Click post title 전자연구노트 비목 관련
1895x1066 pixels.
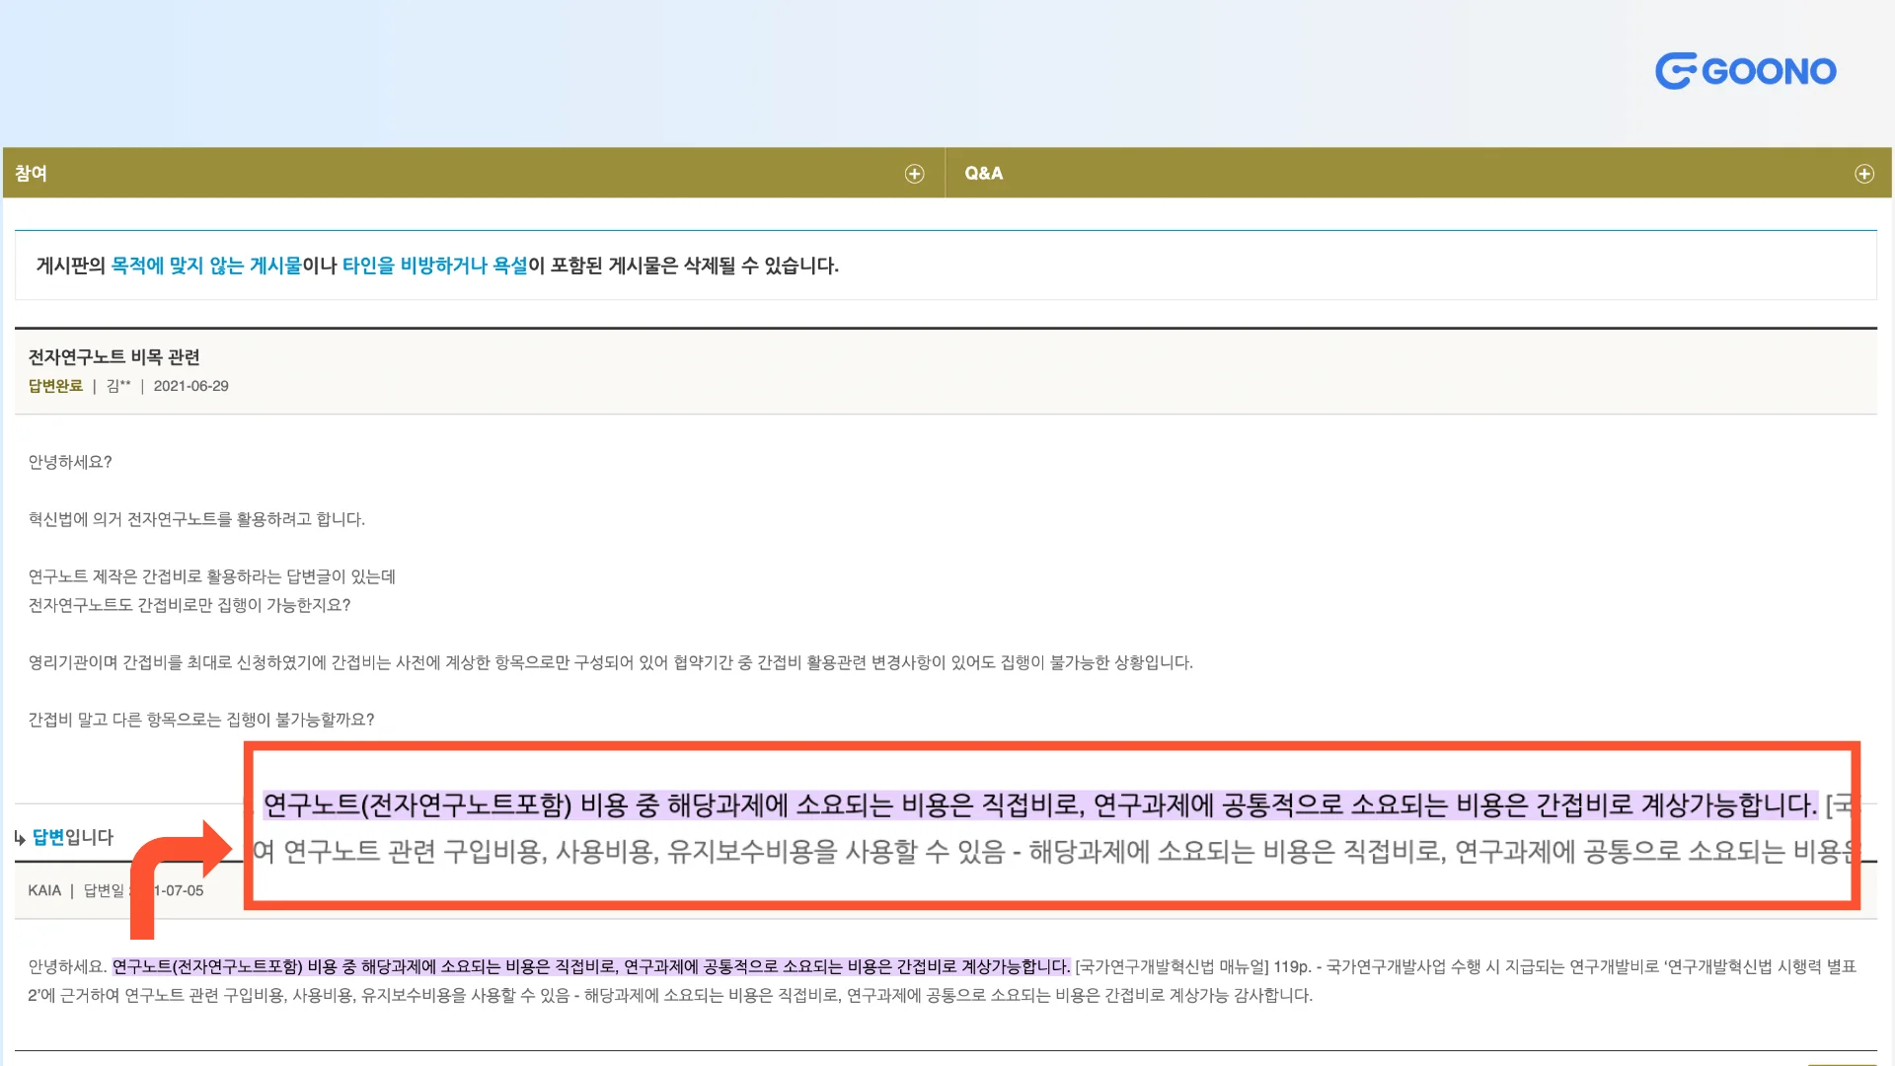click(x=114, y=357)
